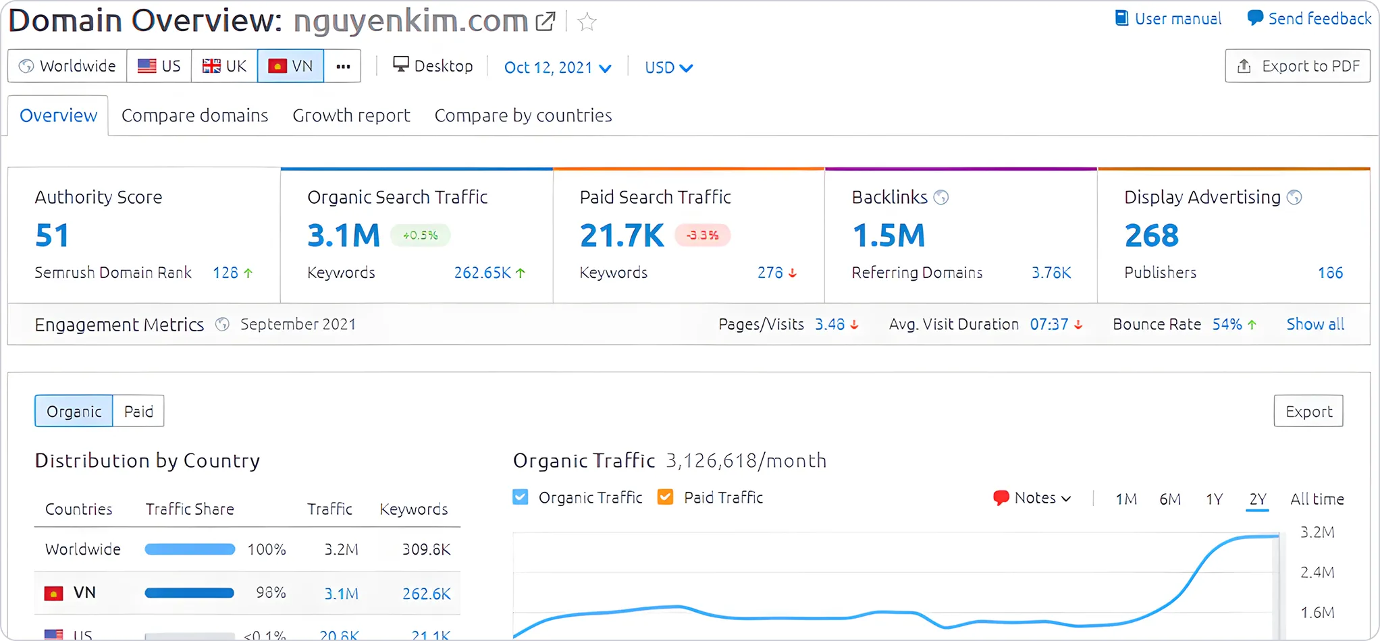Uncheck the Organic Traffic checkbox
1380x641 pixels.
(x=520, y=497)
